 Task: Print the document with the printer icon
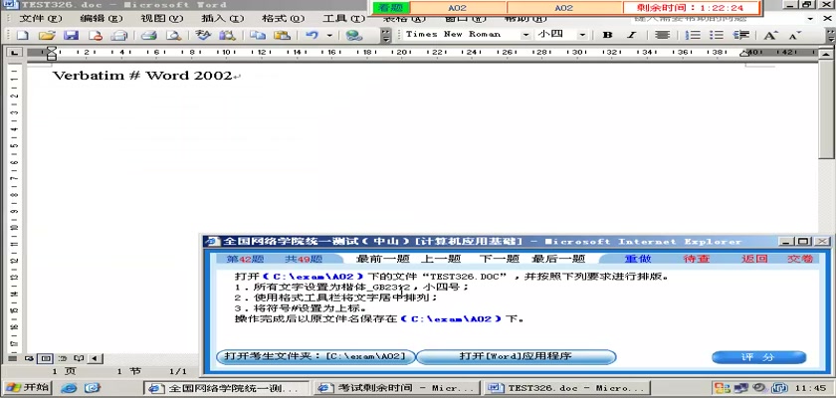point(148,36)
